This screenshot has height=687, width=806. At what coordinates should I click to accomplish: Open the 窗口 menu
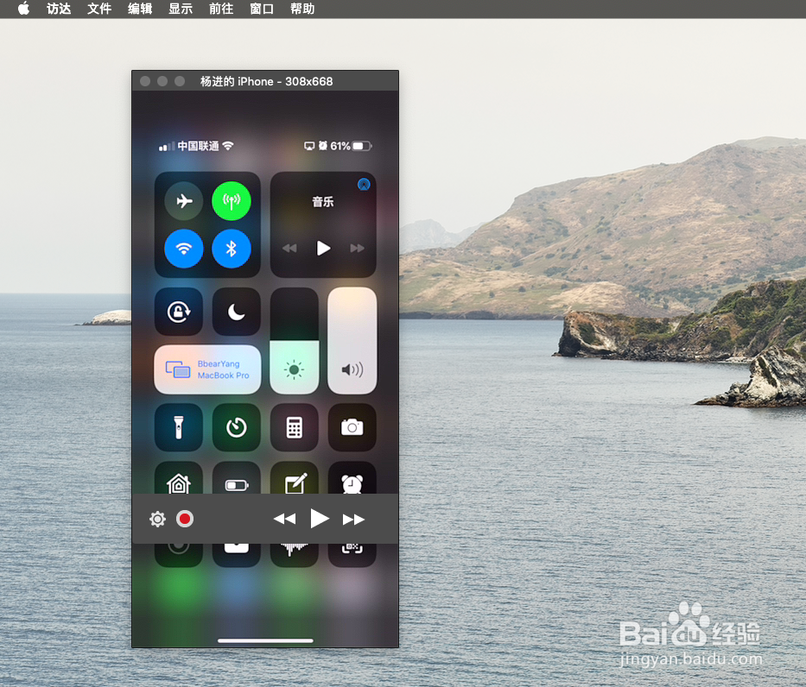(262, 9)
